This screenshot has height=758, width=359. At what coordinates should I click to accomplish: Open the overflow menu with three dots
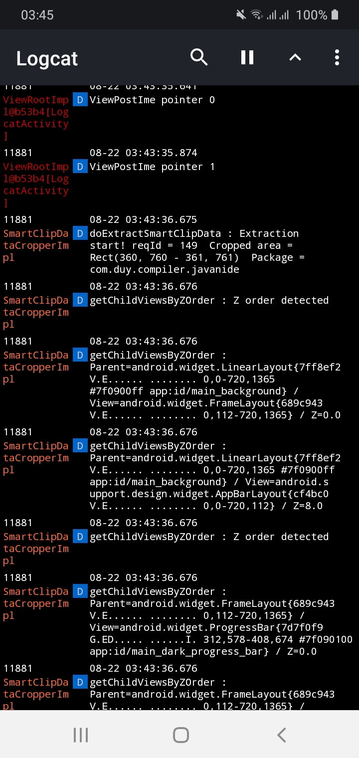coord(337,57)
